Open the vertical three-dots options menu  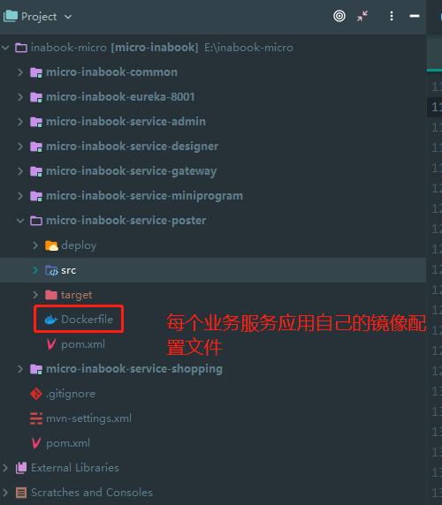pos(392,16)
